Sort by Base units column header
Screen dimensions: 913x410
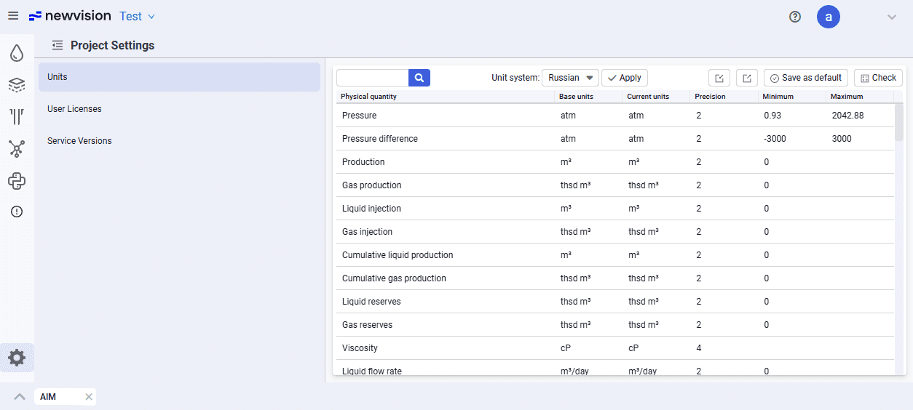[x=588, y=97]
